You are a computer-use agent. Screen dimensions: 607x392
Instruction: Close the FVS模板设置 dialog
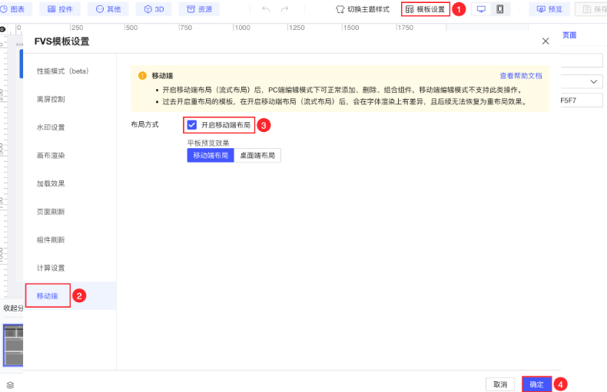click(x=546, y=41)
